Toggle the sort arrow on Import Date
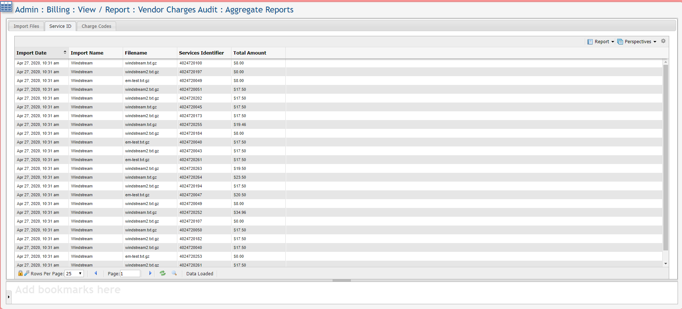The height and width of the screenshot is (309, 682). pyautogui.click(x=65, y=52)
